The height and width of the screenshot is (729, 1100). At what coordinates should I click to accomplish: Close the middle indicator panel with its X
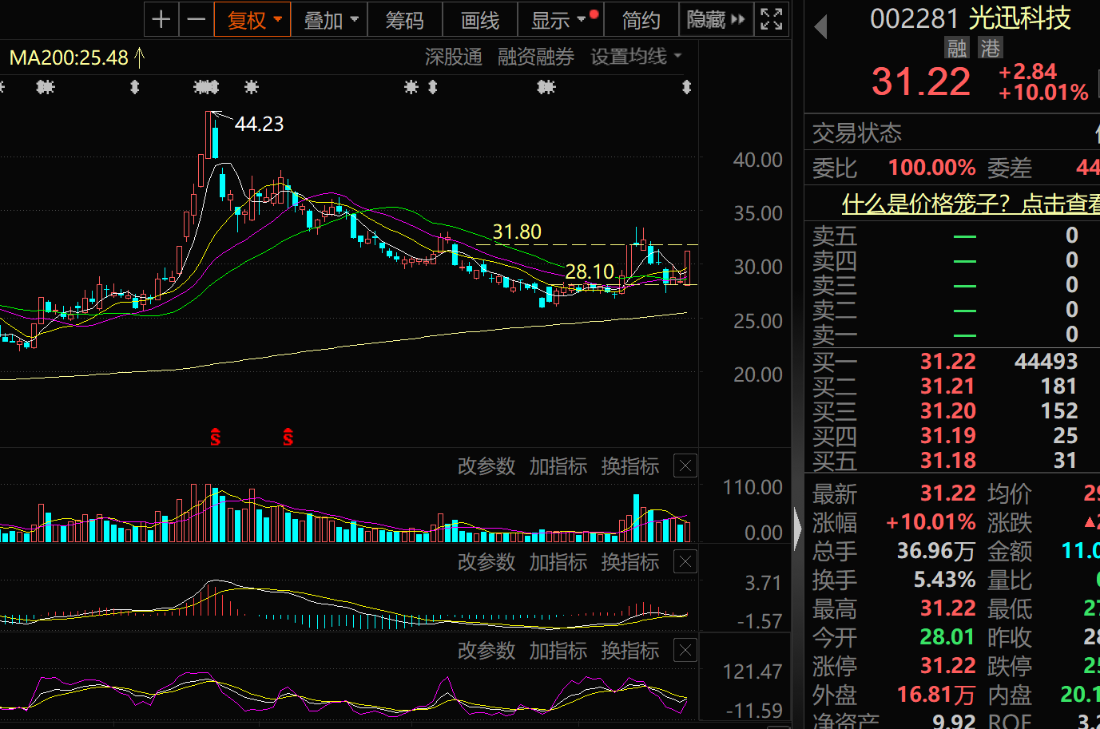pos(685,561)
